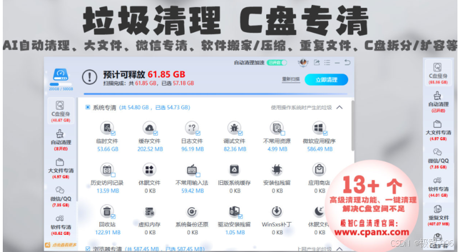Click the 不常用输入法 keyboard icon
The image size is (463, 252).
tap(192, 169)
